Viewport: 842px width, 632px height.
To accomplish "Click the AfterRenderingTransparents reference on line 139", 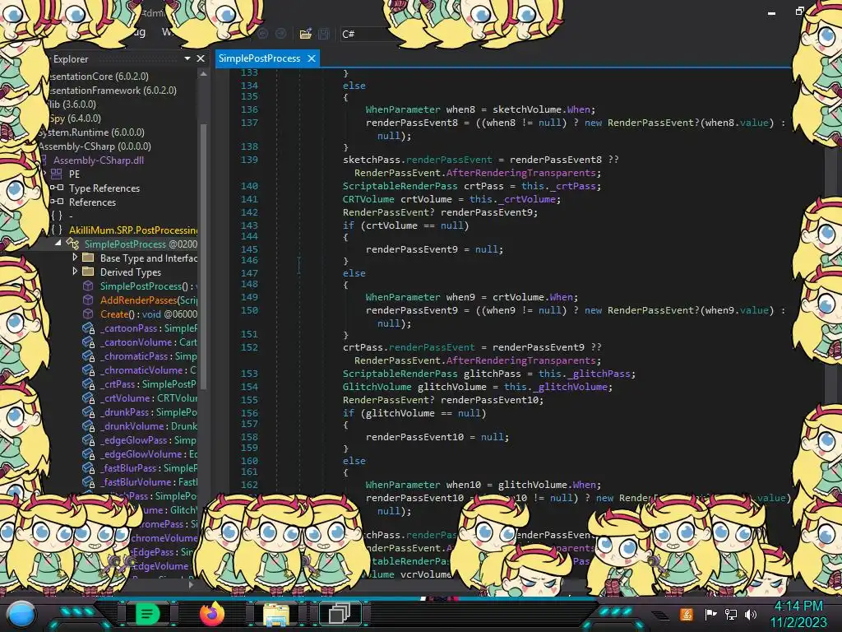I will [x=520, y=173].
